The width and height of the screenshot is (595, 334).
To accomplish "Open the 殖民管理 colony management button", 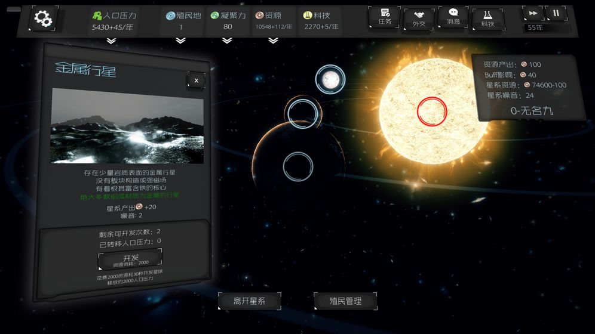I will coord(345,301).
